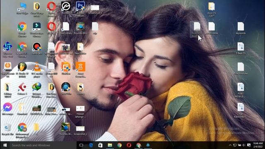The image size is (265, 149).
Task: Open the volume tray icon
Action: [244, 145]
